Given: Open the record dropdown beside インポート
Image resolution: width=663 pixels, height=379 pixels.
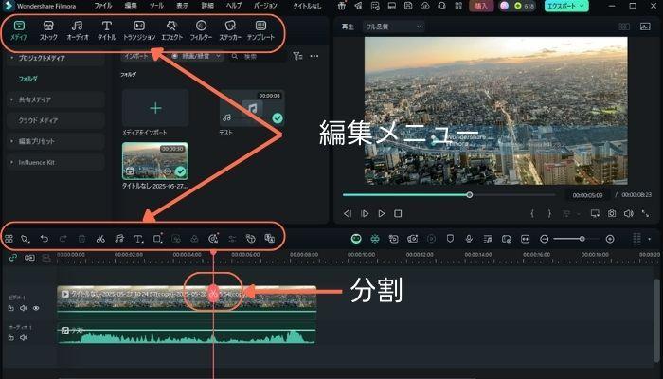Looking at the screenshot, I should (197, 56).
